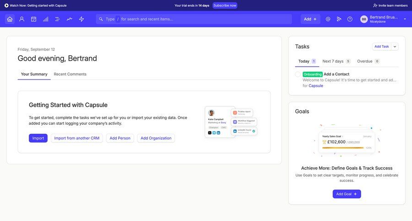Open the Projects board icon in the navbar
This screenshot has width=412, height=221.
pyautogui.click(x=57, y=19)
